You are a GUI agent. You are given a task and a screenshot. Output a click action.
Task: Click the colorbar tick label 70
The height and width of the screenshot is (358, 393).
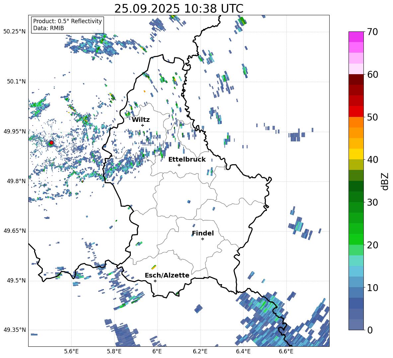[x=372, y=32]
